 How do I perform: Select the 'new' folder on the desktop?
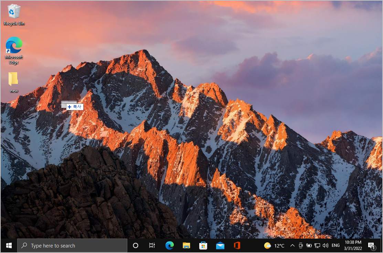pos(14,82)
